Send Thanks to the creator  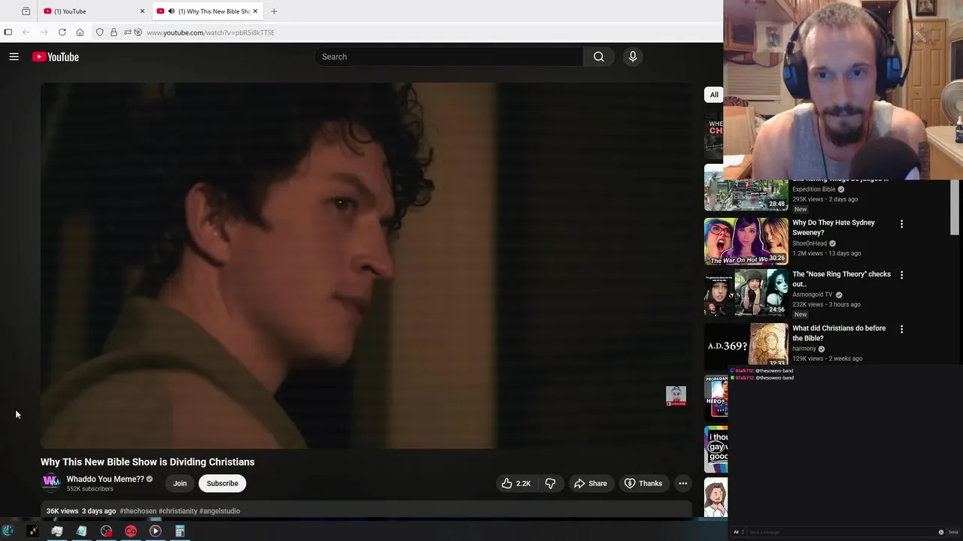pyautogui.click(x=643, y=483)
